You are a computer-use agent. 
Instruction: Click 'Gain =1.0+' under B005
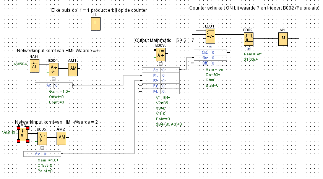(x=48, y=160)
